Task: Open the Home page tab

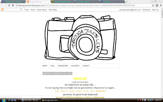Action: point(53,66)
